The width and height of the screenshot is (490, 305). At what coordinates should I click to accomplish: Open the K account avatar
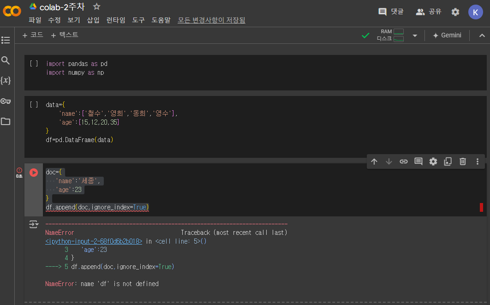coord(475,12)
